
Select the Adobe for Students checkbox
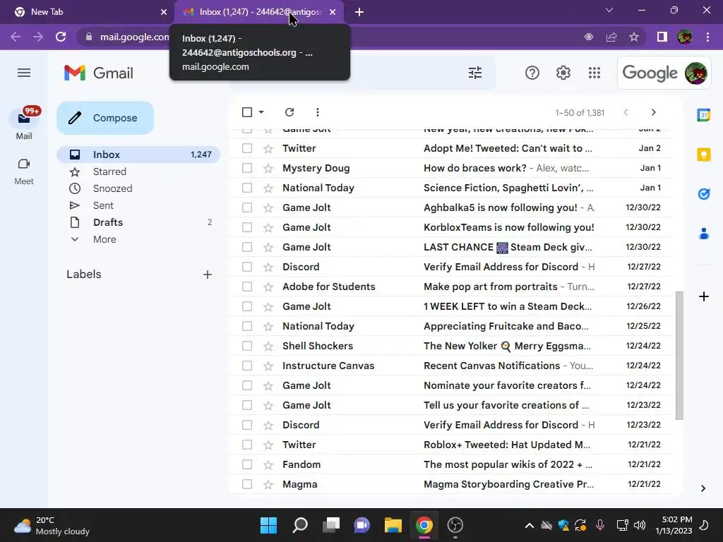pyautogui.click(x=247, y=287)
